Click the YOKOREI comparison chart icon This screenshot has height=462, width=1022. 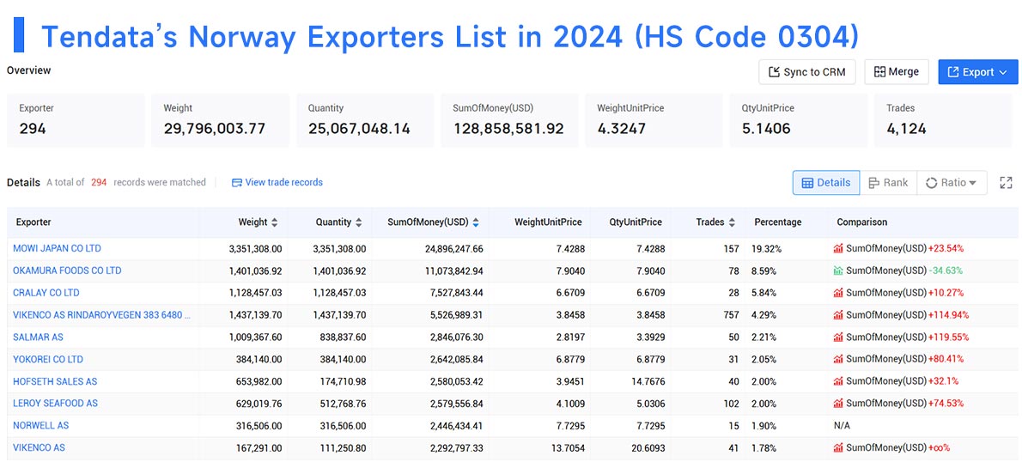[x=838, y=359]
